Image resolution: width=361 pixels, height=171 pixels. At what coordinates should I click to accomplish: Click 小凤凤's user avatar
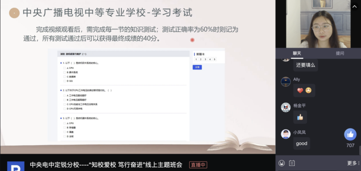[286, 134]
